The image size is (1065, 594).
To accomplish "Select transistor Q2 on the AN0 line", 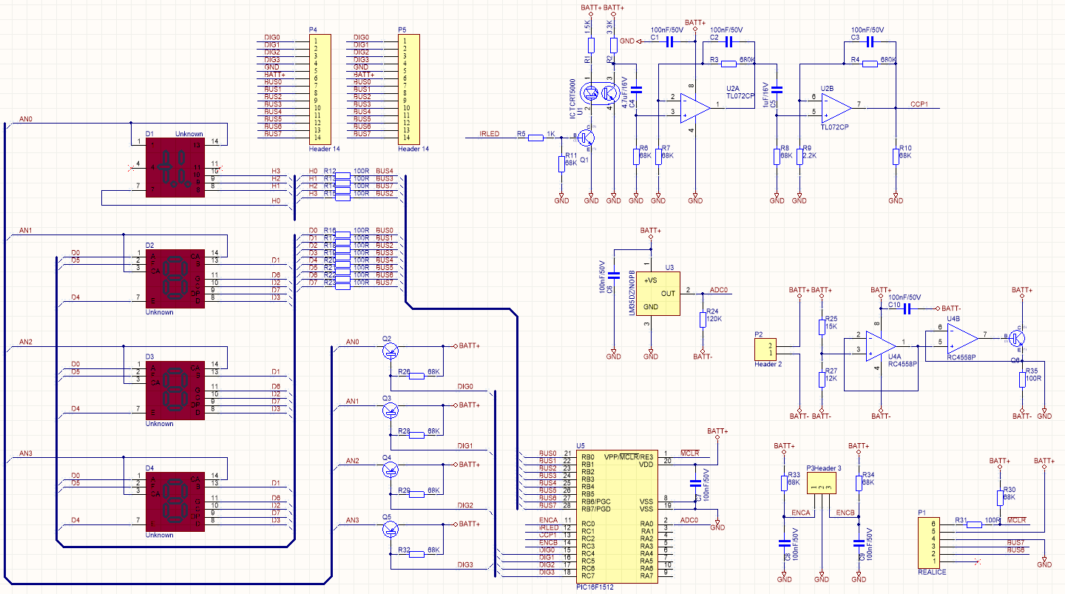I will 390,350.
